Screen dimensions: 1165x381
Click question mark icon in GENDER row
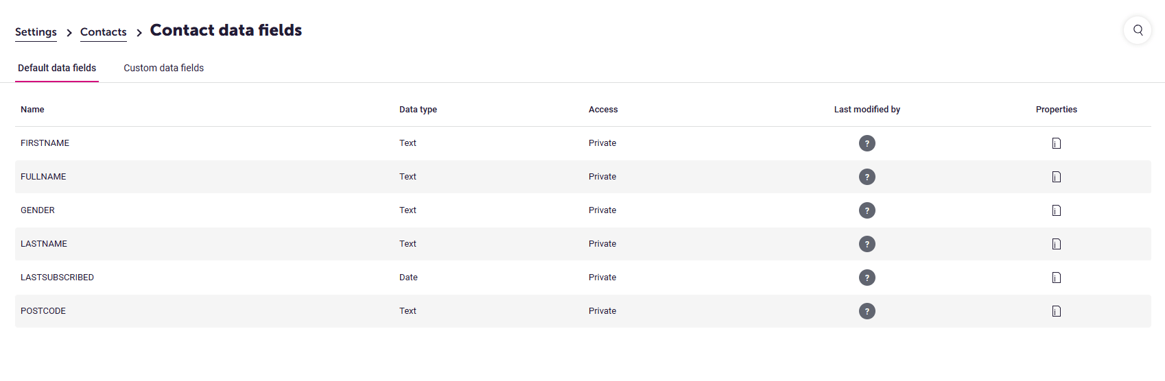867,210
